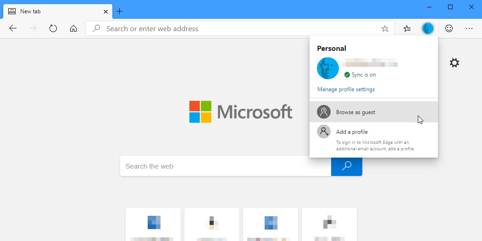Minimize the browser window
The height and width of the screenshot is (241, 482).
pyautogui.click(x=429, y=7)
